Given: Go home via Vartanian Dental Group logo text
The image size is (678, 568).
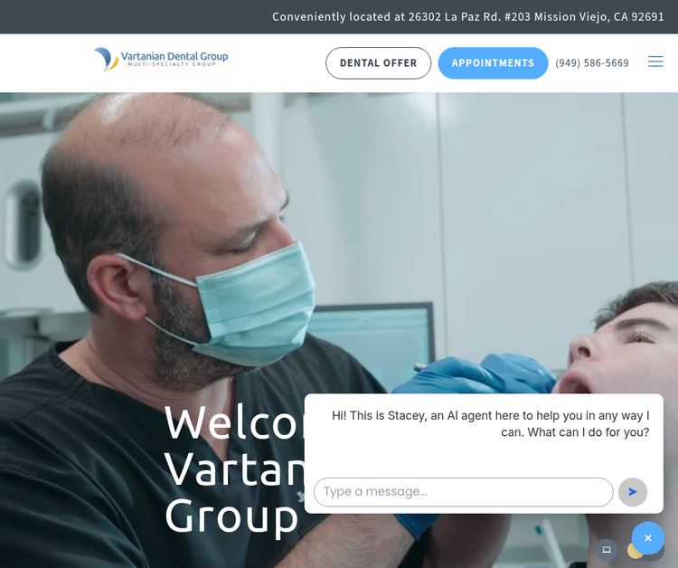Looking at the screenshot, I should (x=174, y=56).
